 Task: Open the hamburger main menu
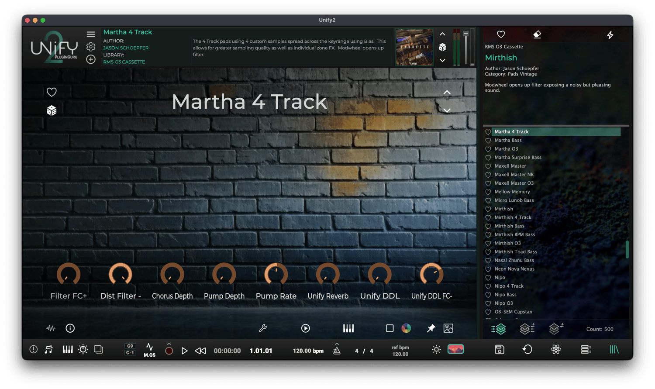(x=91, y=34)
